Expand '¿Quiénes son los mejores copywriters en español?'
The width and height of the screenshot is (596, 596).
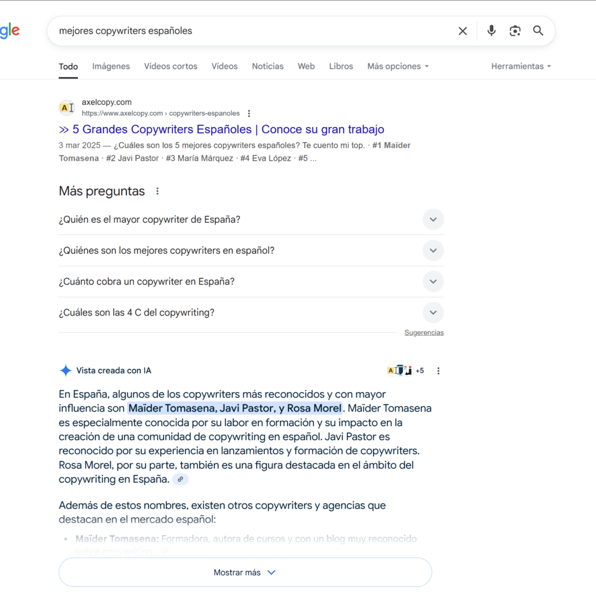[433, 251]
